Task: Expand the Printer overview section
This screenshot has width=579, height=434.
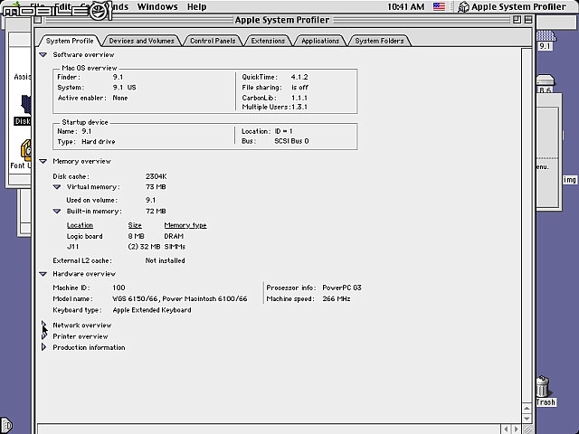Action: pos(43,336)
